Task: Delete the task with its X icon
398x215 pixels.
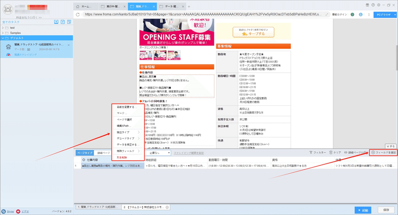Action: pos(69,45)
